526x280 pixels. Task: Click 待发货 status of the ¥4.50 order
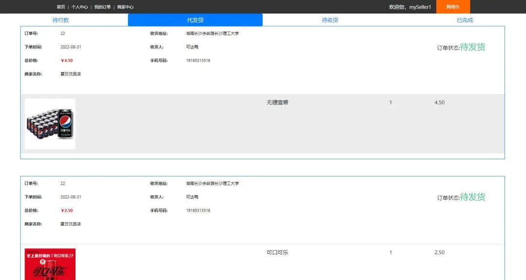coord(472,47)
